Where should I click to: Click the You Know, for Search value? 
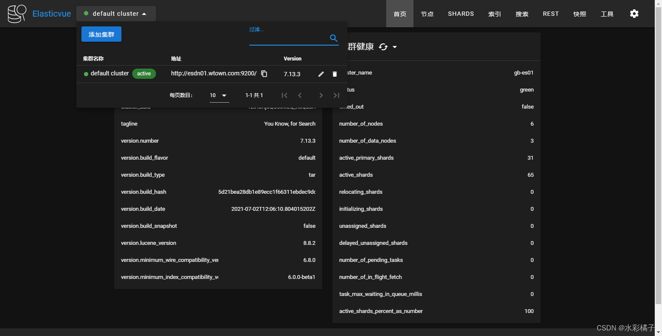pyautogui.click(x=290, y=123)
